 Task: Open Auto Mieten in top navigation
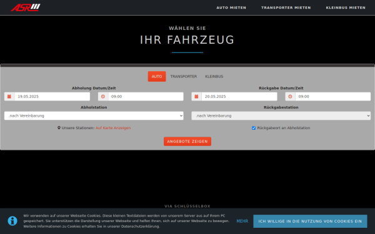231,7
